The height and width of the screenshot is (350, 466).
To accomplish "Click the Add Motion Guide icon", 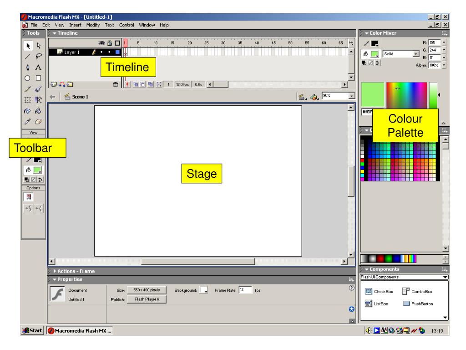I will (x=62, y=84).
